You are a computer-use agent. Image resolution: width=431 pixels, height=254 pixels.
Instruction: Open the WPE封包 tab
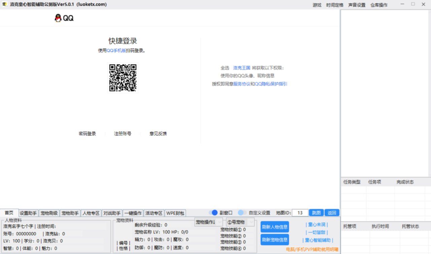coord(174,213)
